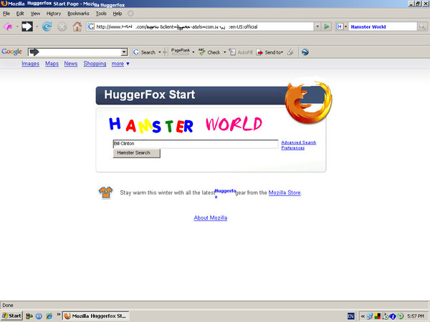Click the Images link
The height and width of the screenshot is (322, 430).
click(x=30, y=64)
